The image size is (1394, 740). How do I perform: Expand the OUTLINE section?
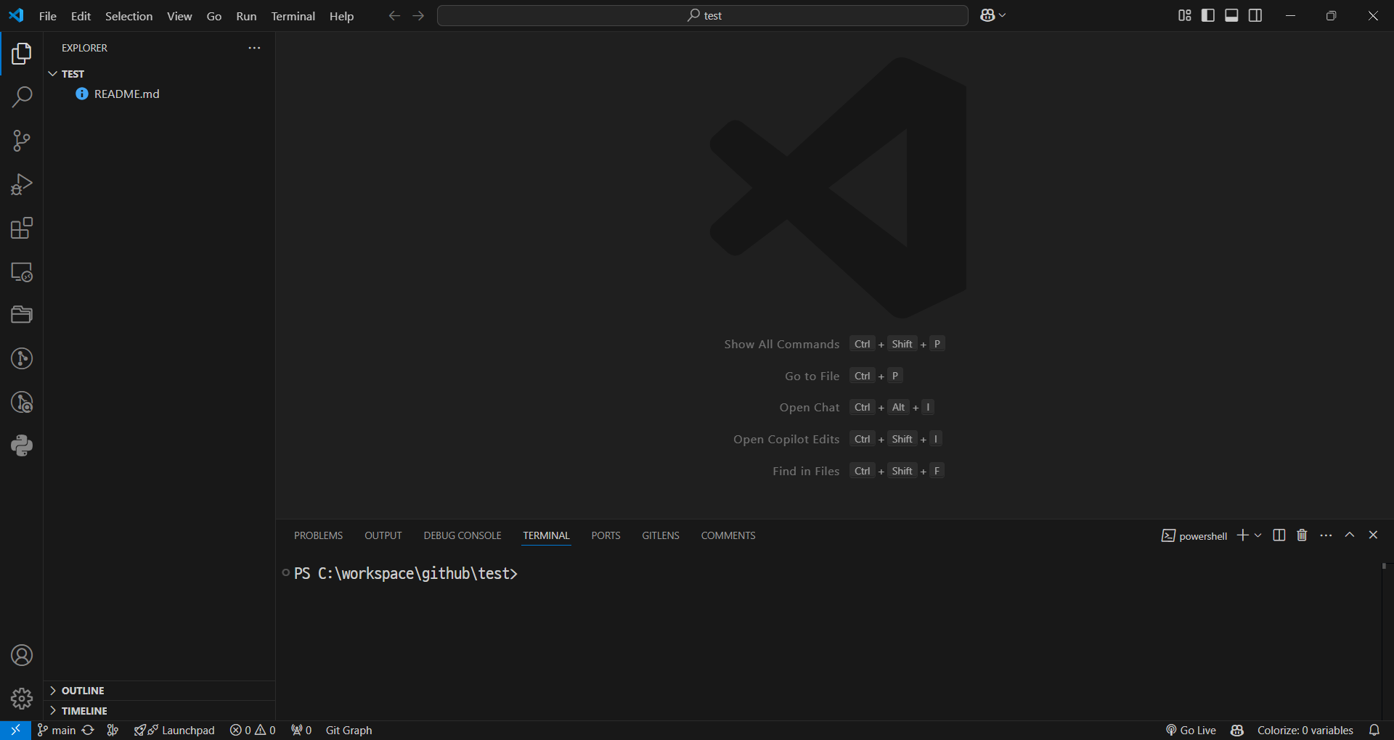point(159,691)
